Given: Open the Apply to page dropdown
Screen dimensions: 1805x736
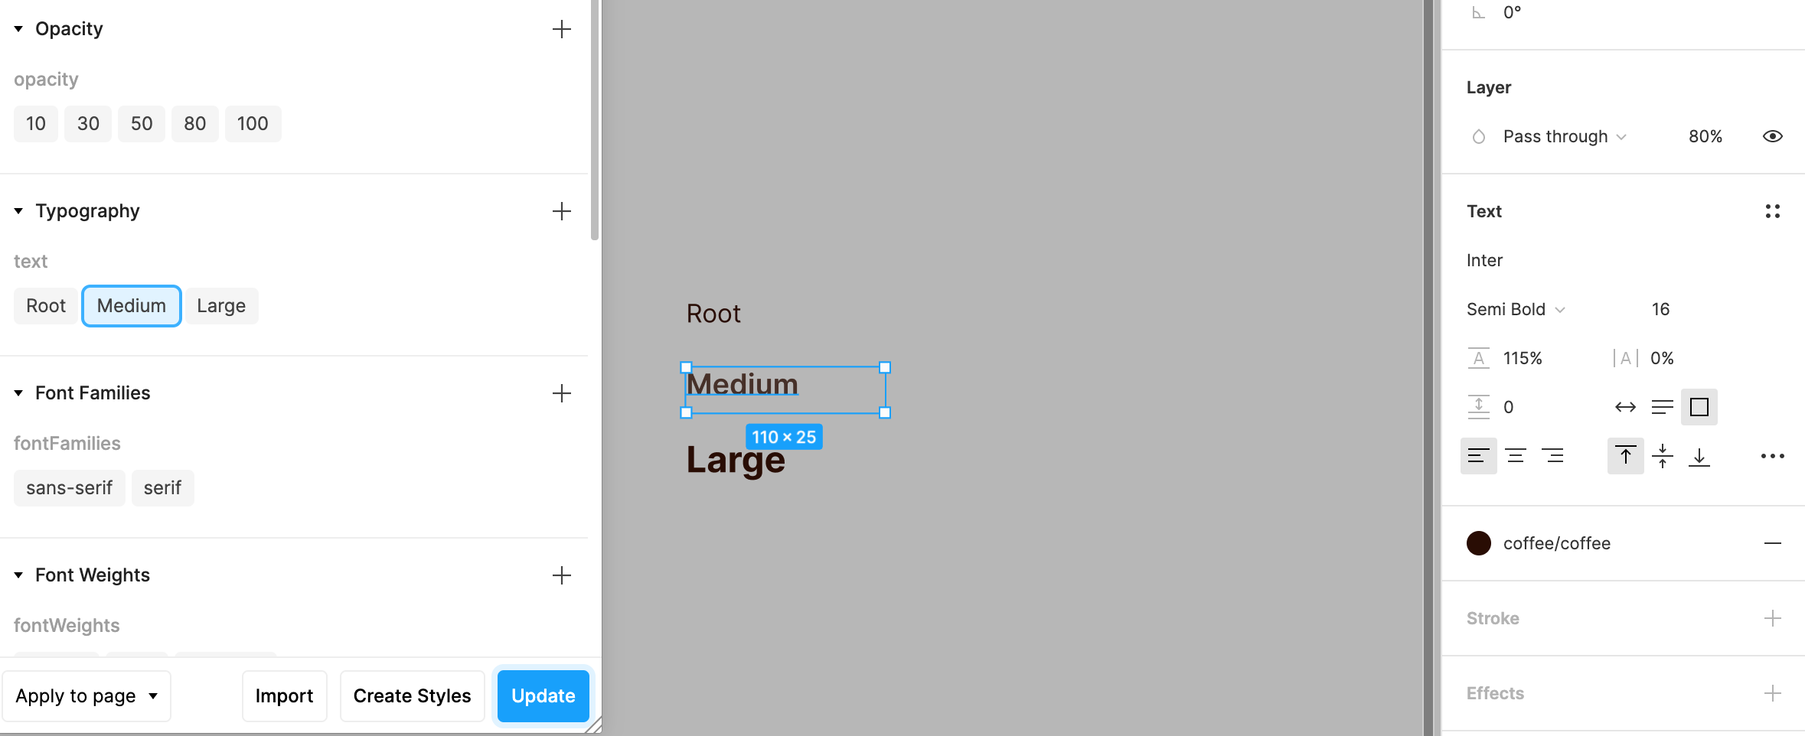Looking at the screenshot, I should click(x=86, y=695).
